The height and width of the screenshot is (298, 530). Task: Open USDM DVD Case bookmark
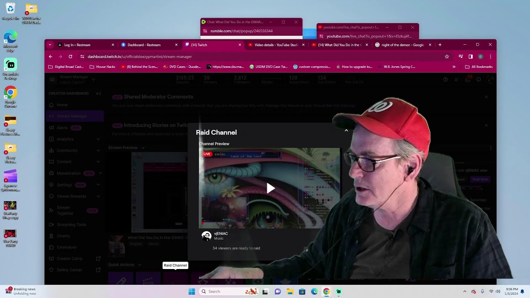[x=268, y=67]
